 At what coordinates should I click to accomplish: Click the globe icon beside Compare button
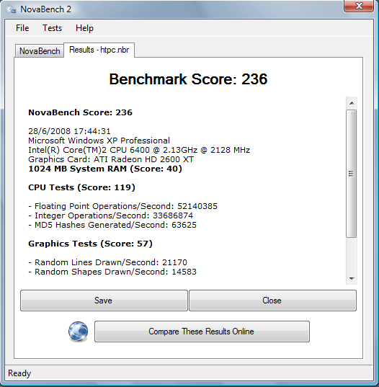[78, 332]
